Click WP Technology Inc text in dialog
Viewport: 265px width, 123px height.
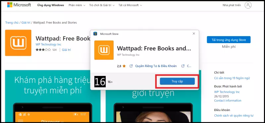click(128, 55)
